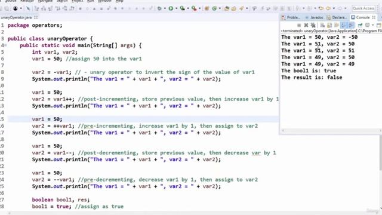Close the unaryOperator.java editor tab
The height and width of the screenshot is (215, 382).
point(36,17)
